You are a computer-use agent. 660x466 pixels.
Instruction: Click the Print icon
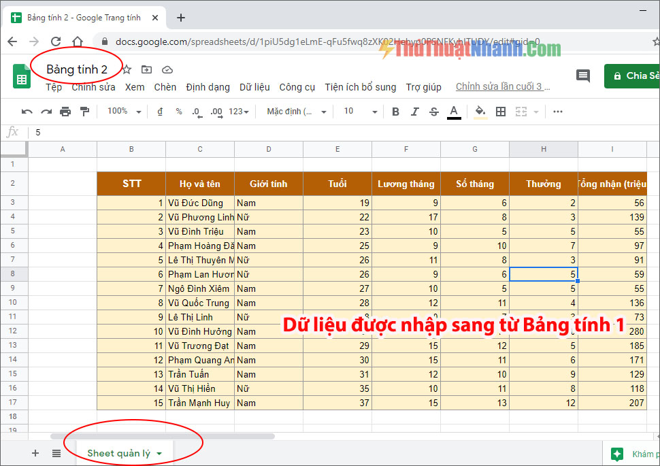click(65, 112)
